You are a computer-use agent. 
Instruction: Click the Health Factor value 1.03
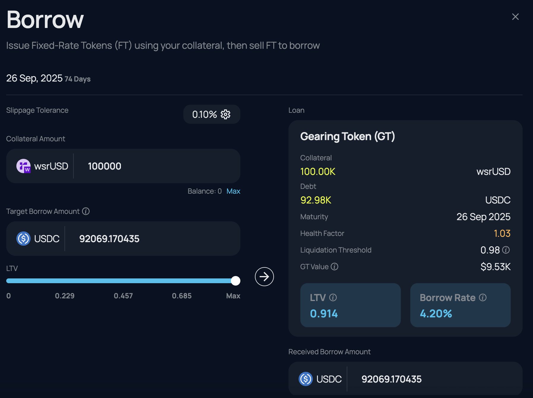coord(502,234)
